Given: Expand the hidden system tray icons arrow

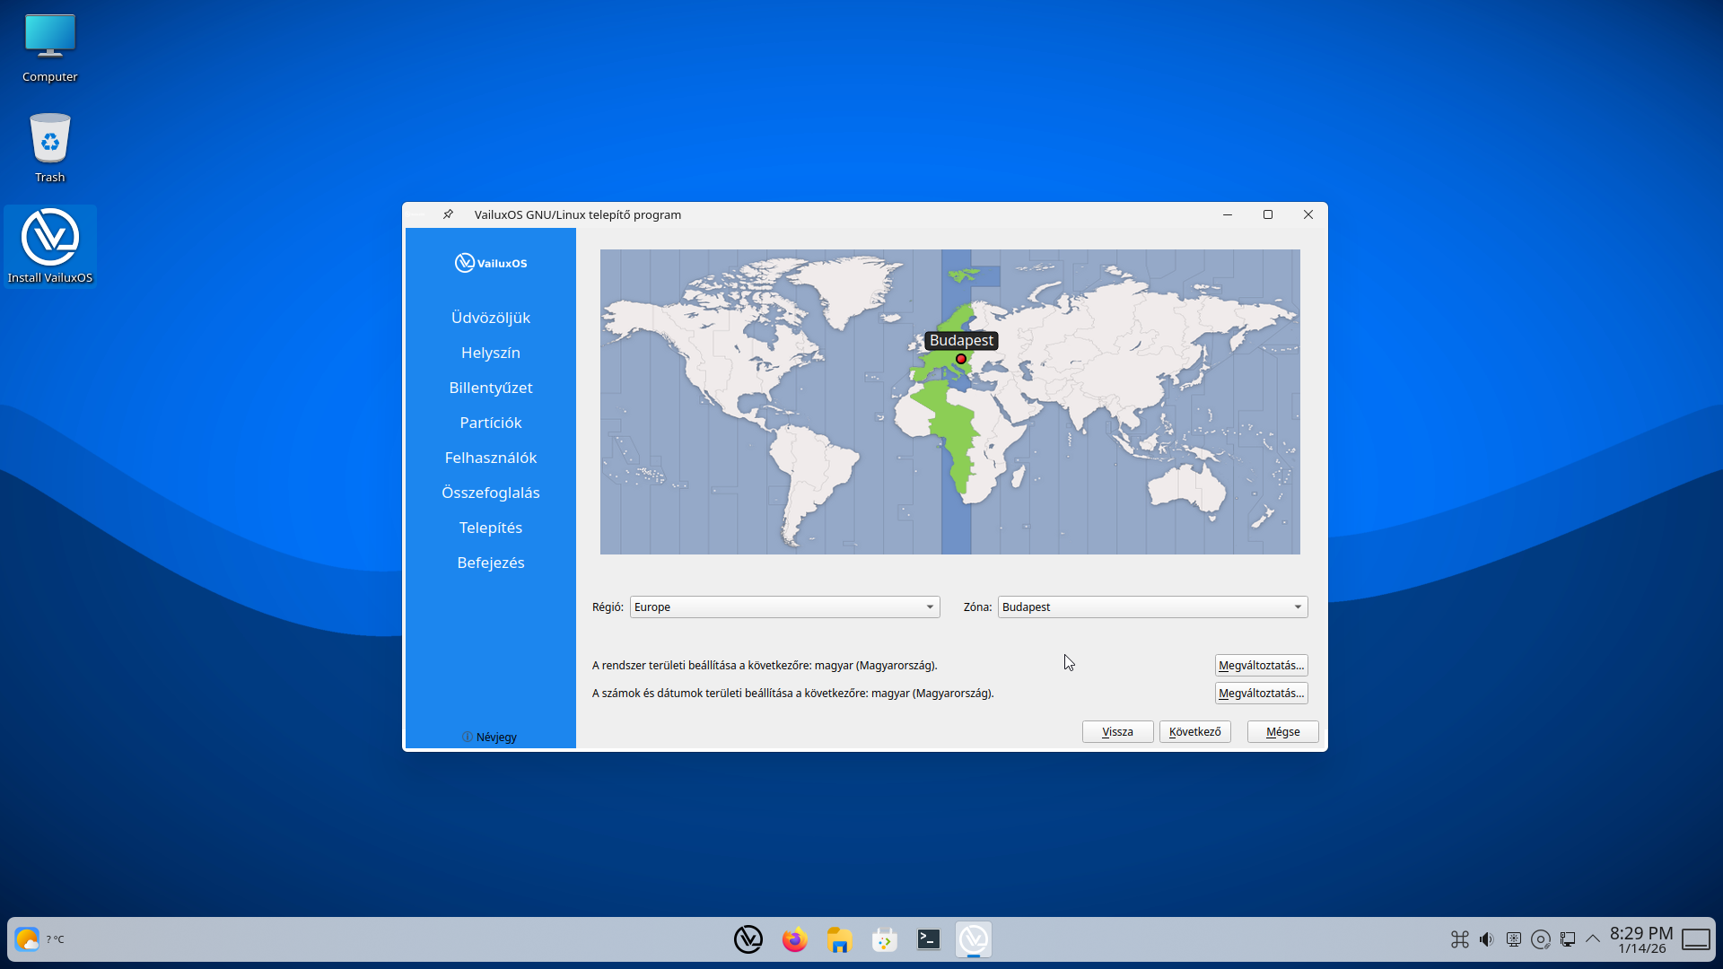Looking at the screenshot, I should point(1593,938).
